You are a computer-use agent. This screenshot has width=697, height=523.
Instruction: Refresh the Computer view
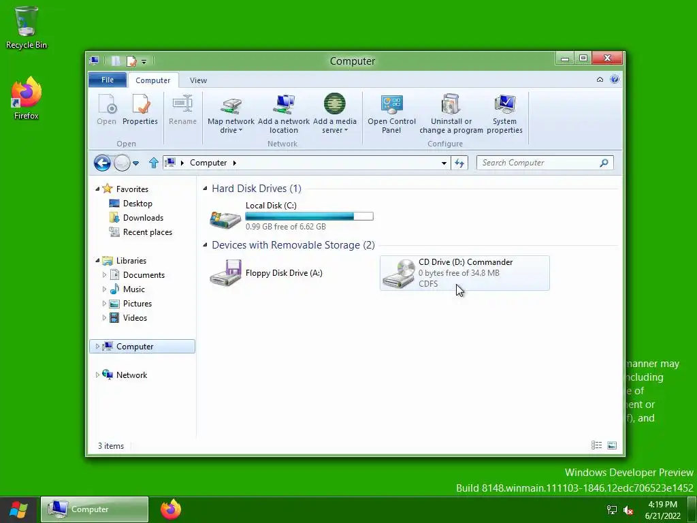[459, 163]
